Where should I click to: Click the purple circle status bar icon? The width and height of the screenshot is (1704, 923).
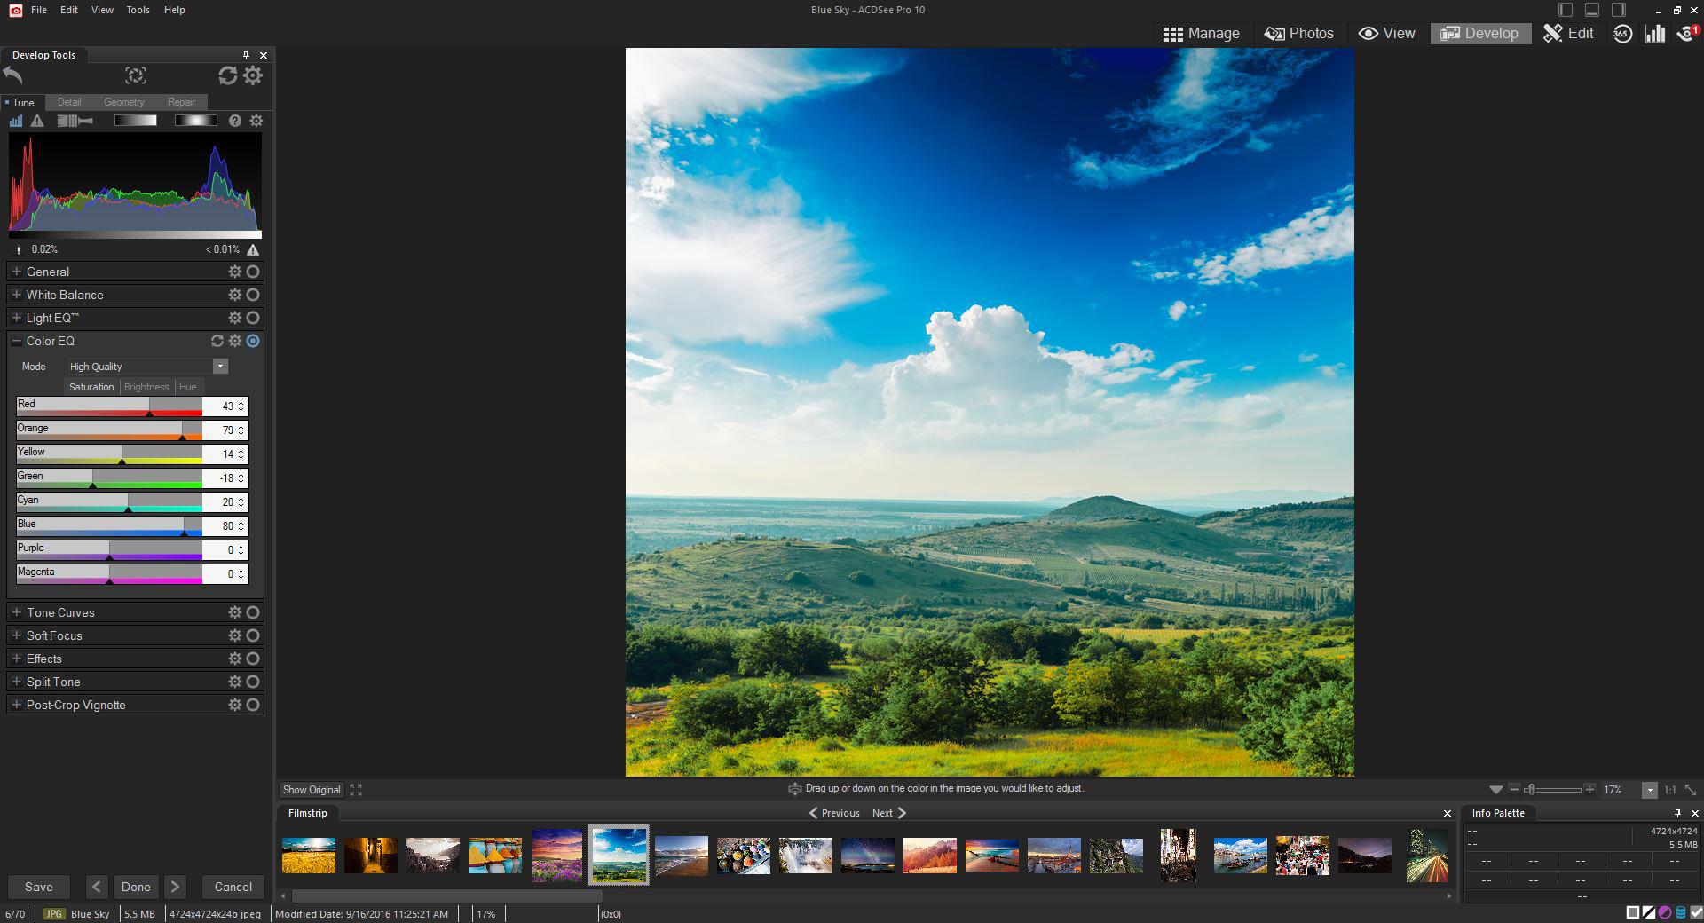coord(1665,912)
